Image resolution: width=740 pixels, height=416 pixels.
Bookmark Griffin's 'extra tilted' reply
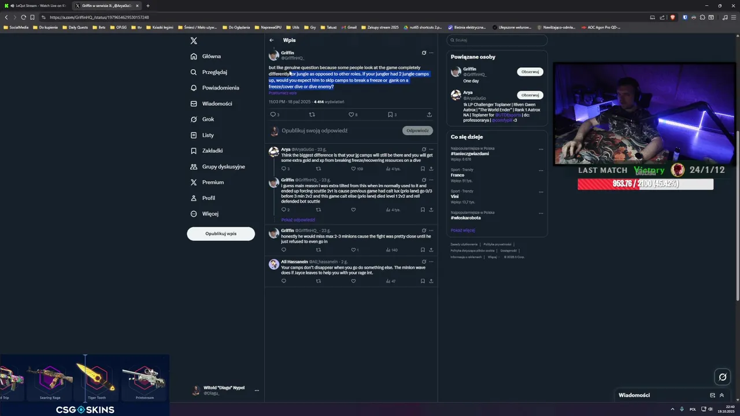pos(423,210)
